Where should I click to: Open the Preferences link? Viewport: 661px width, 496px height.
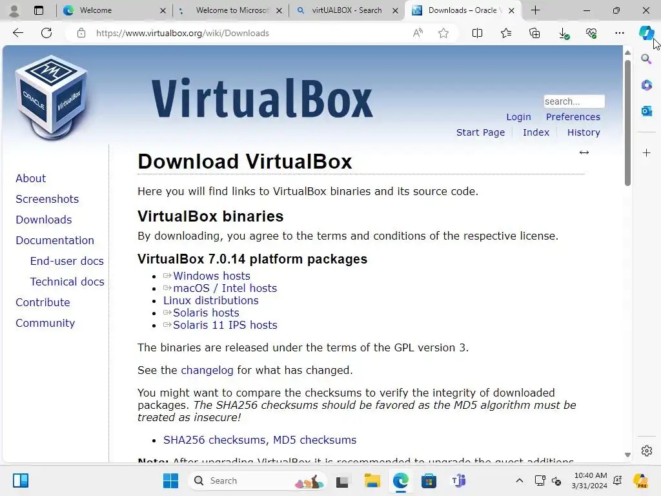(573, 117)
